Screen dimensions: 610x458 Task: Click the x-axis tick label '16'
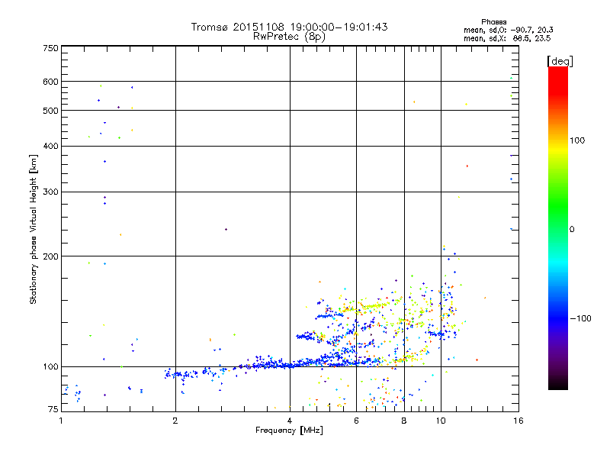(518, 421)
